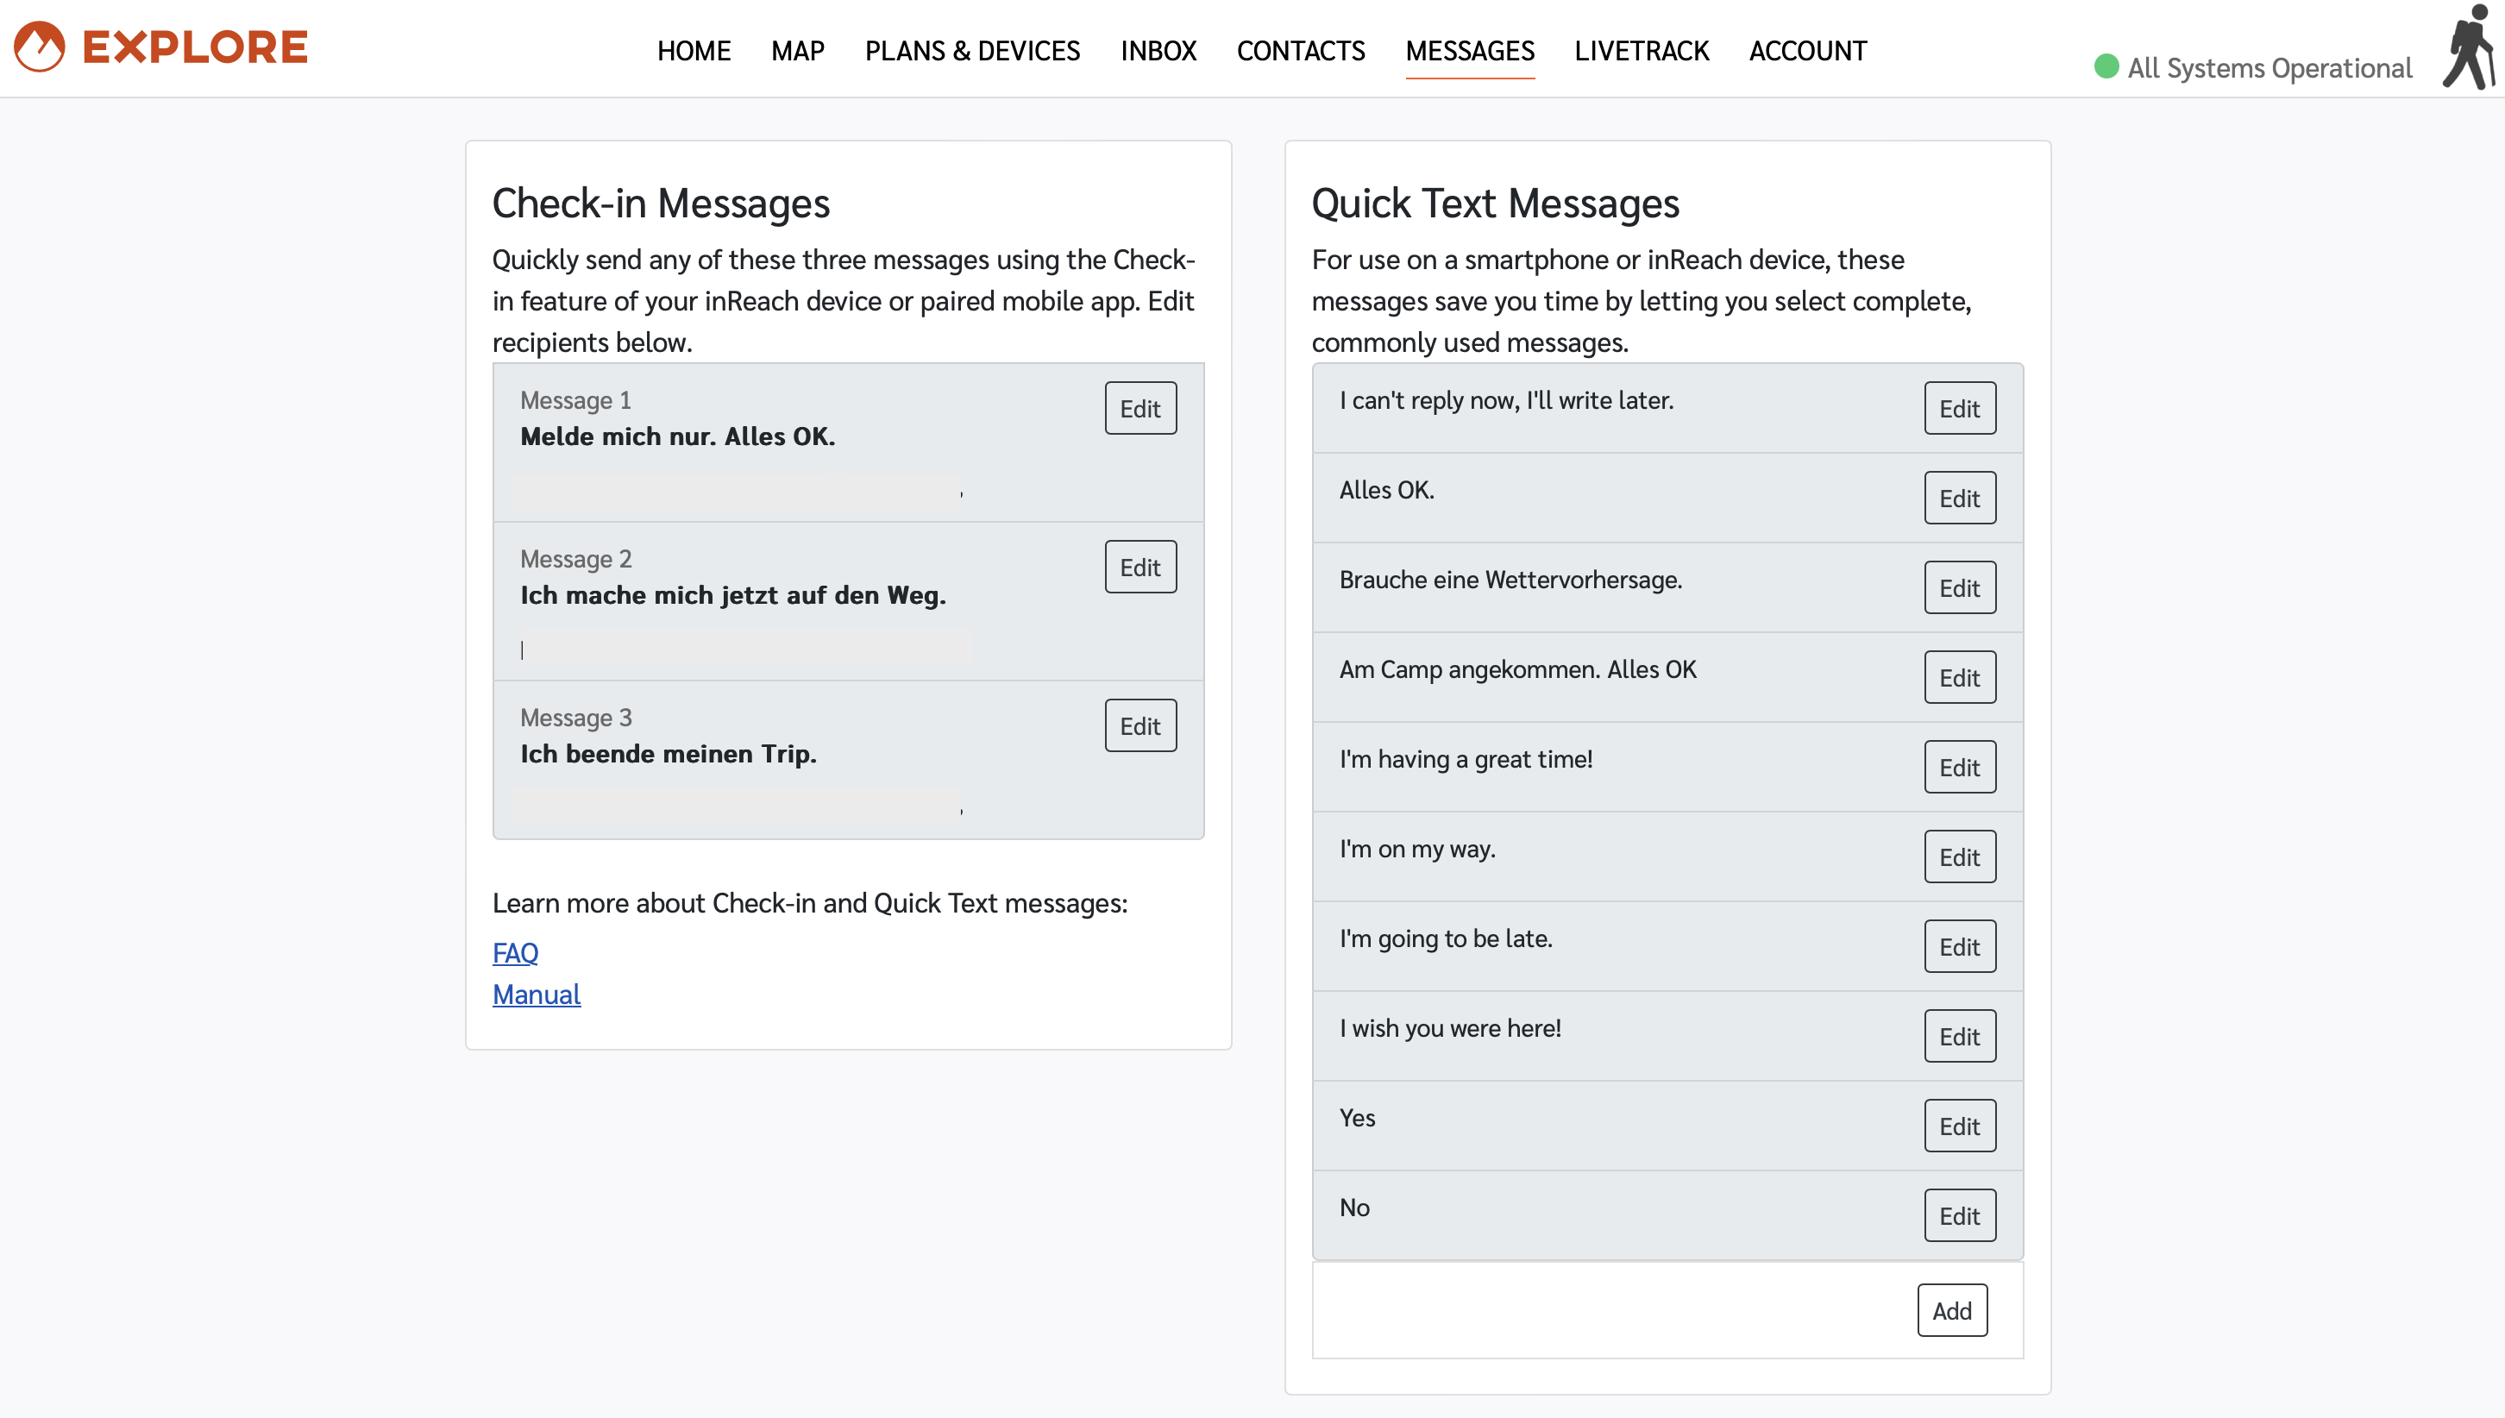Open the FAQ link
The width and height of the screenshot is (2505, 1418).
point(515,952)
